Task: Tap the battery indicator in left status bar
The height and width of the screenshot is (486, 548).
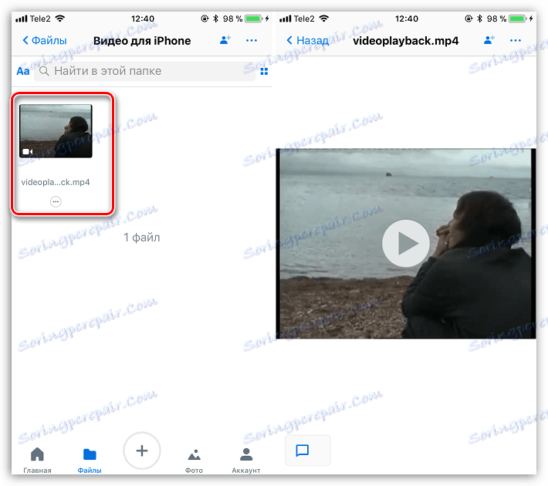Action: click(x=254, y=19)
